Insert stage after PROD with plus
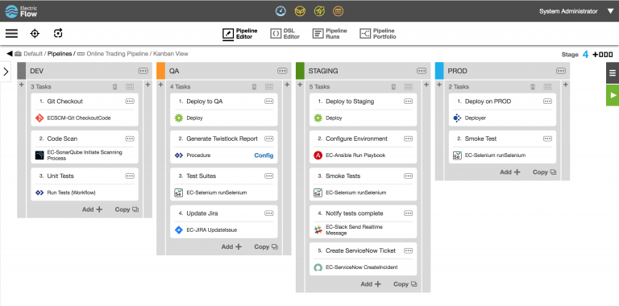Screen dimensions: 619x306 pos(565,85)
